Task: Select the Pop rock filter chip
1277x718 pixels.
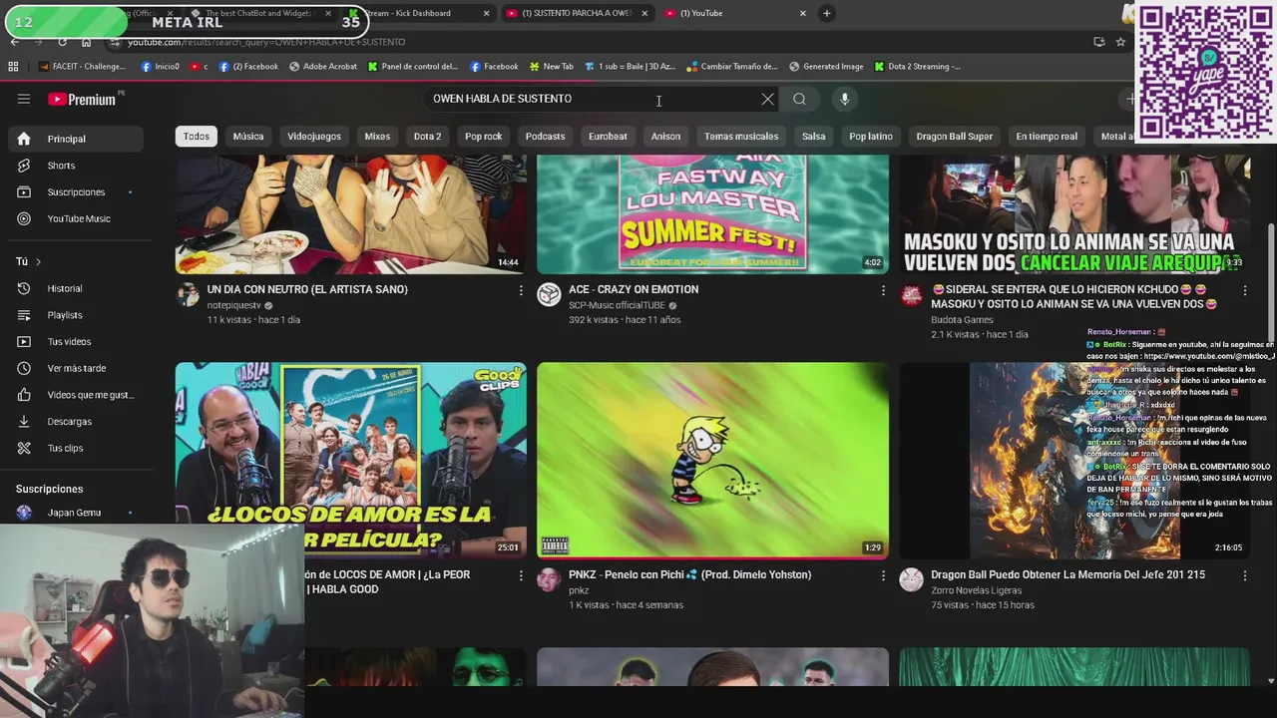Action: pos(483,137)
